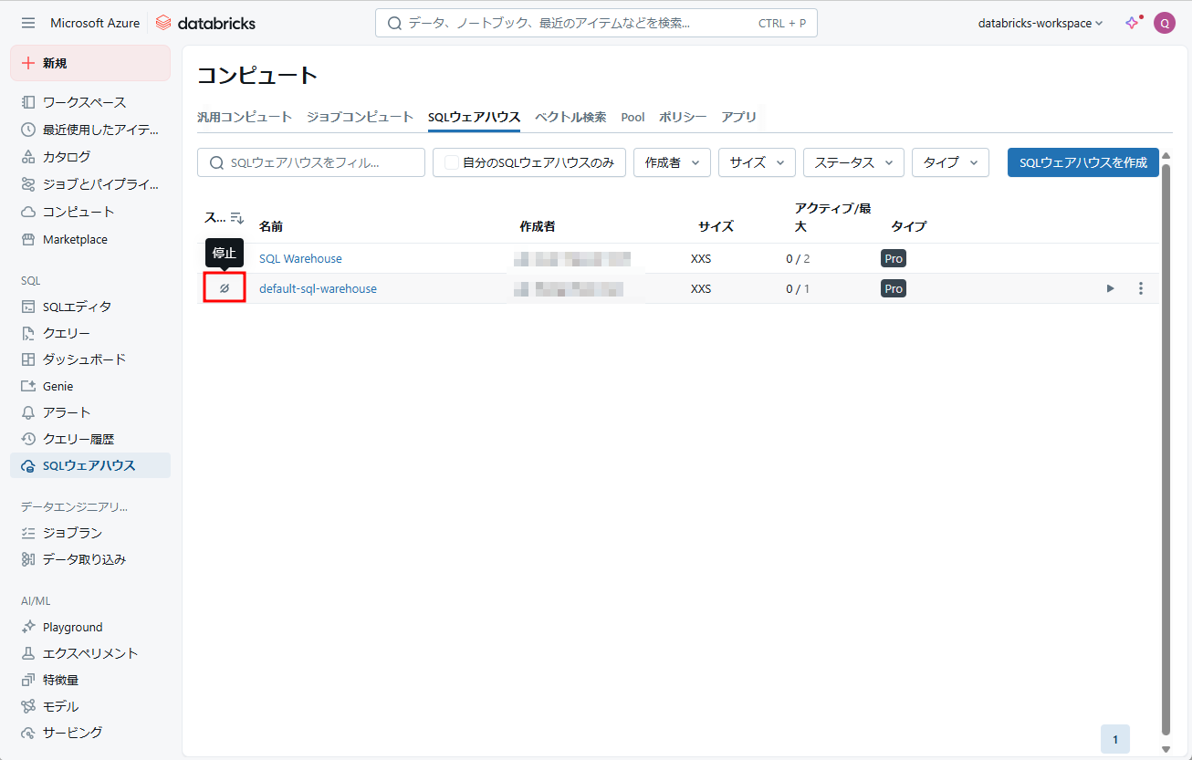Click the XXS size in SQL Warehouse row

[701, 258]
